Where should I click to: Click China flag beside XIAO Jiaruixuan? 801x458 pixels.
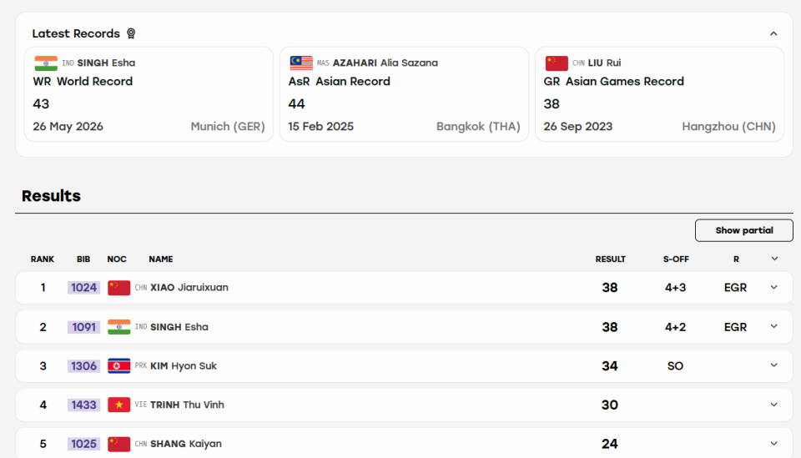(x=119, y=288)
